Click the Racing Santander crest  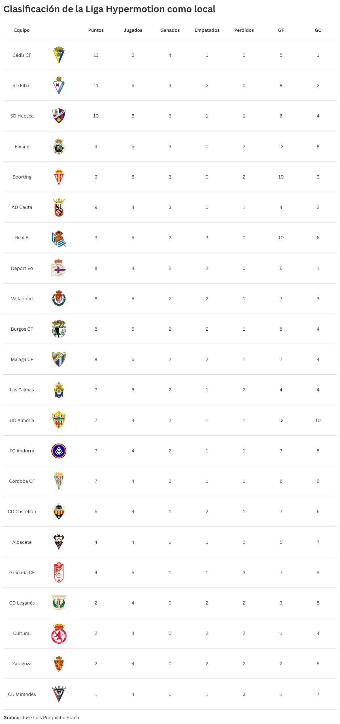[59, 146]
